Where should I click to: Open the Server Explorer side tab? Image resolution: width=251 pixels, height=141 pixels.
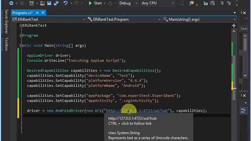6,21
